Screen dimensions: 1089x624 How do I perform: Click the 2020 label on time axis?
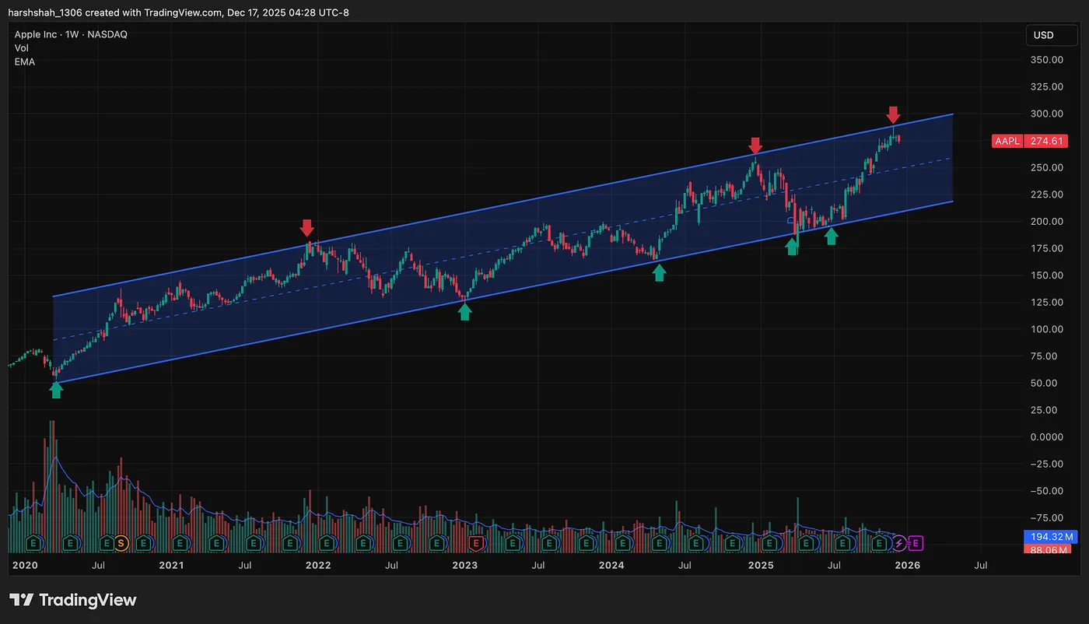25,566
